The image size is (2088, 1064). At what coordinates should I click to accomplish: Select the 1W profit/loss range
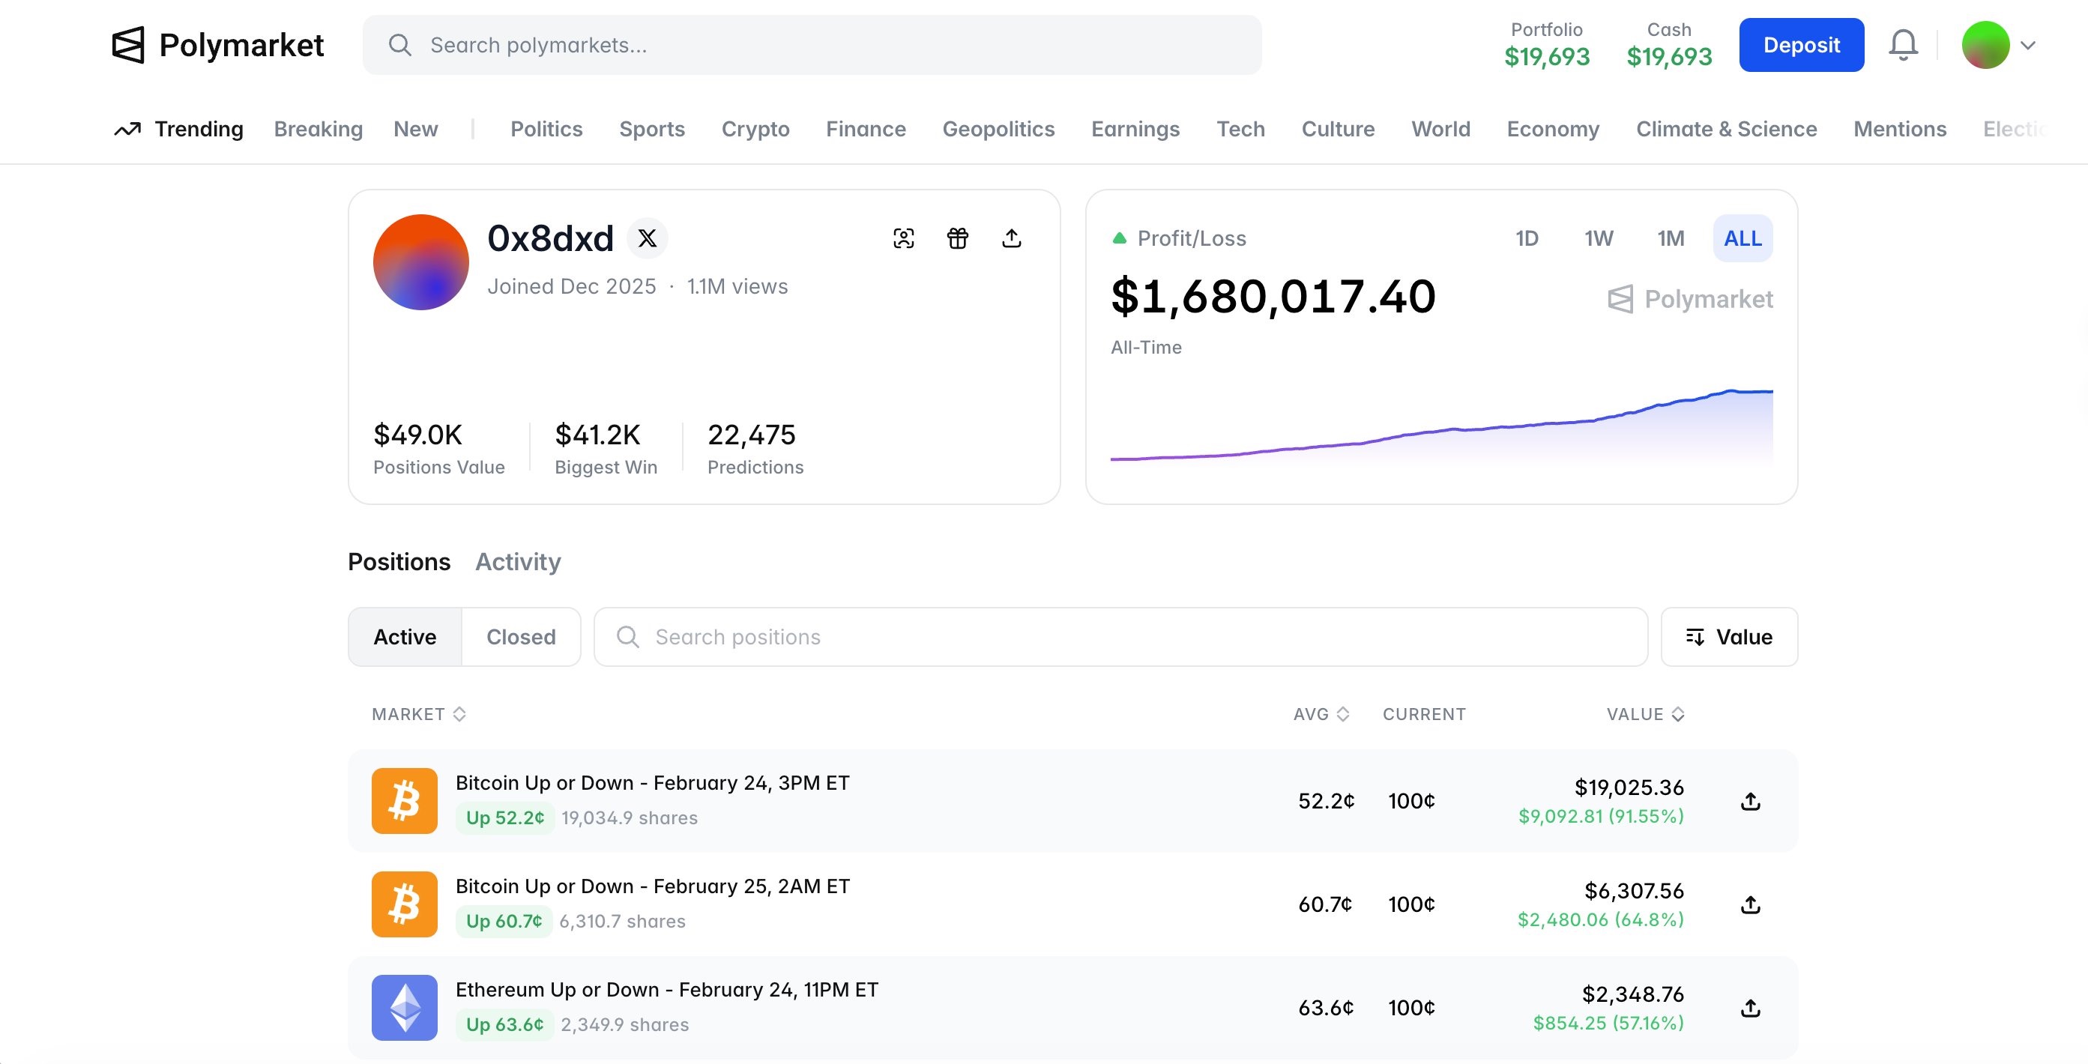pos(1599,238)
